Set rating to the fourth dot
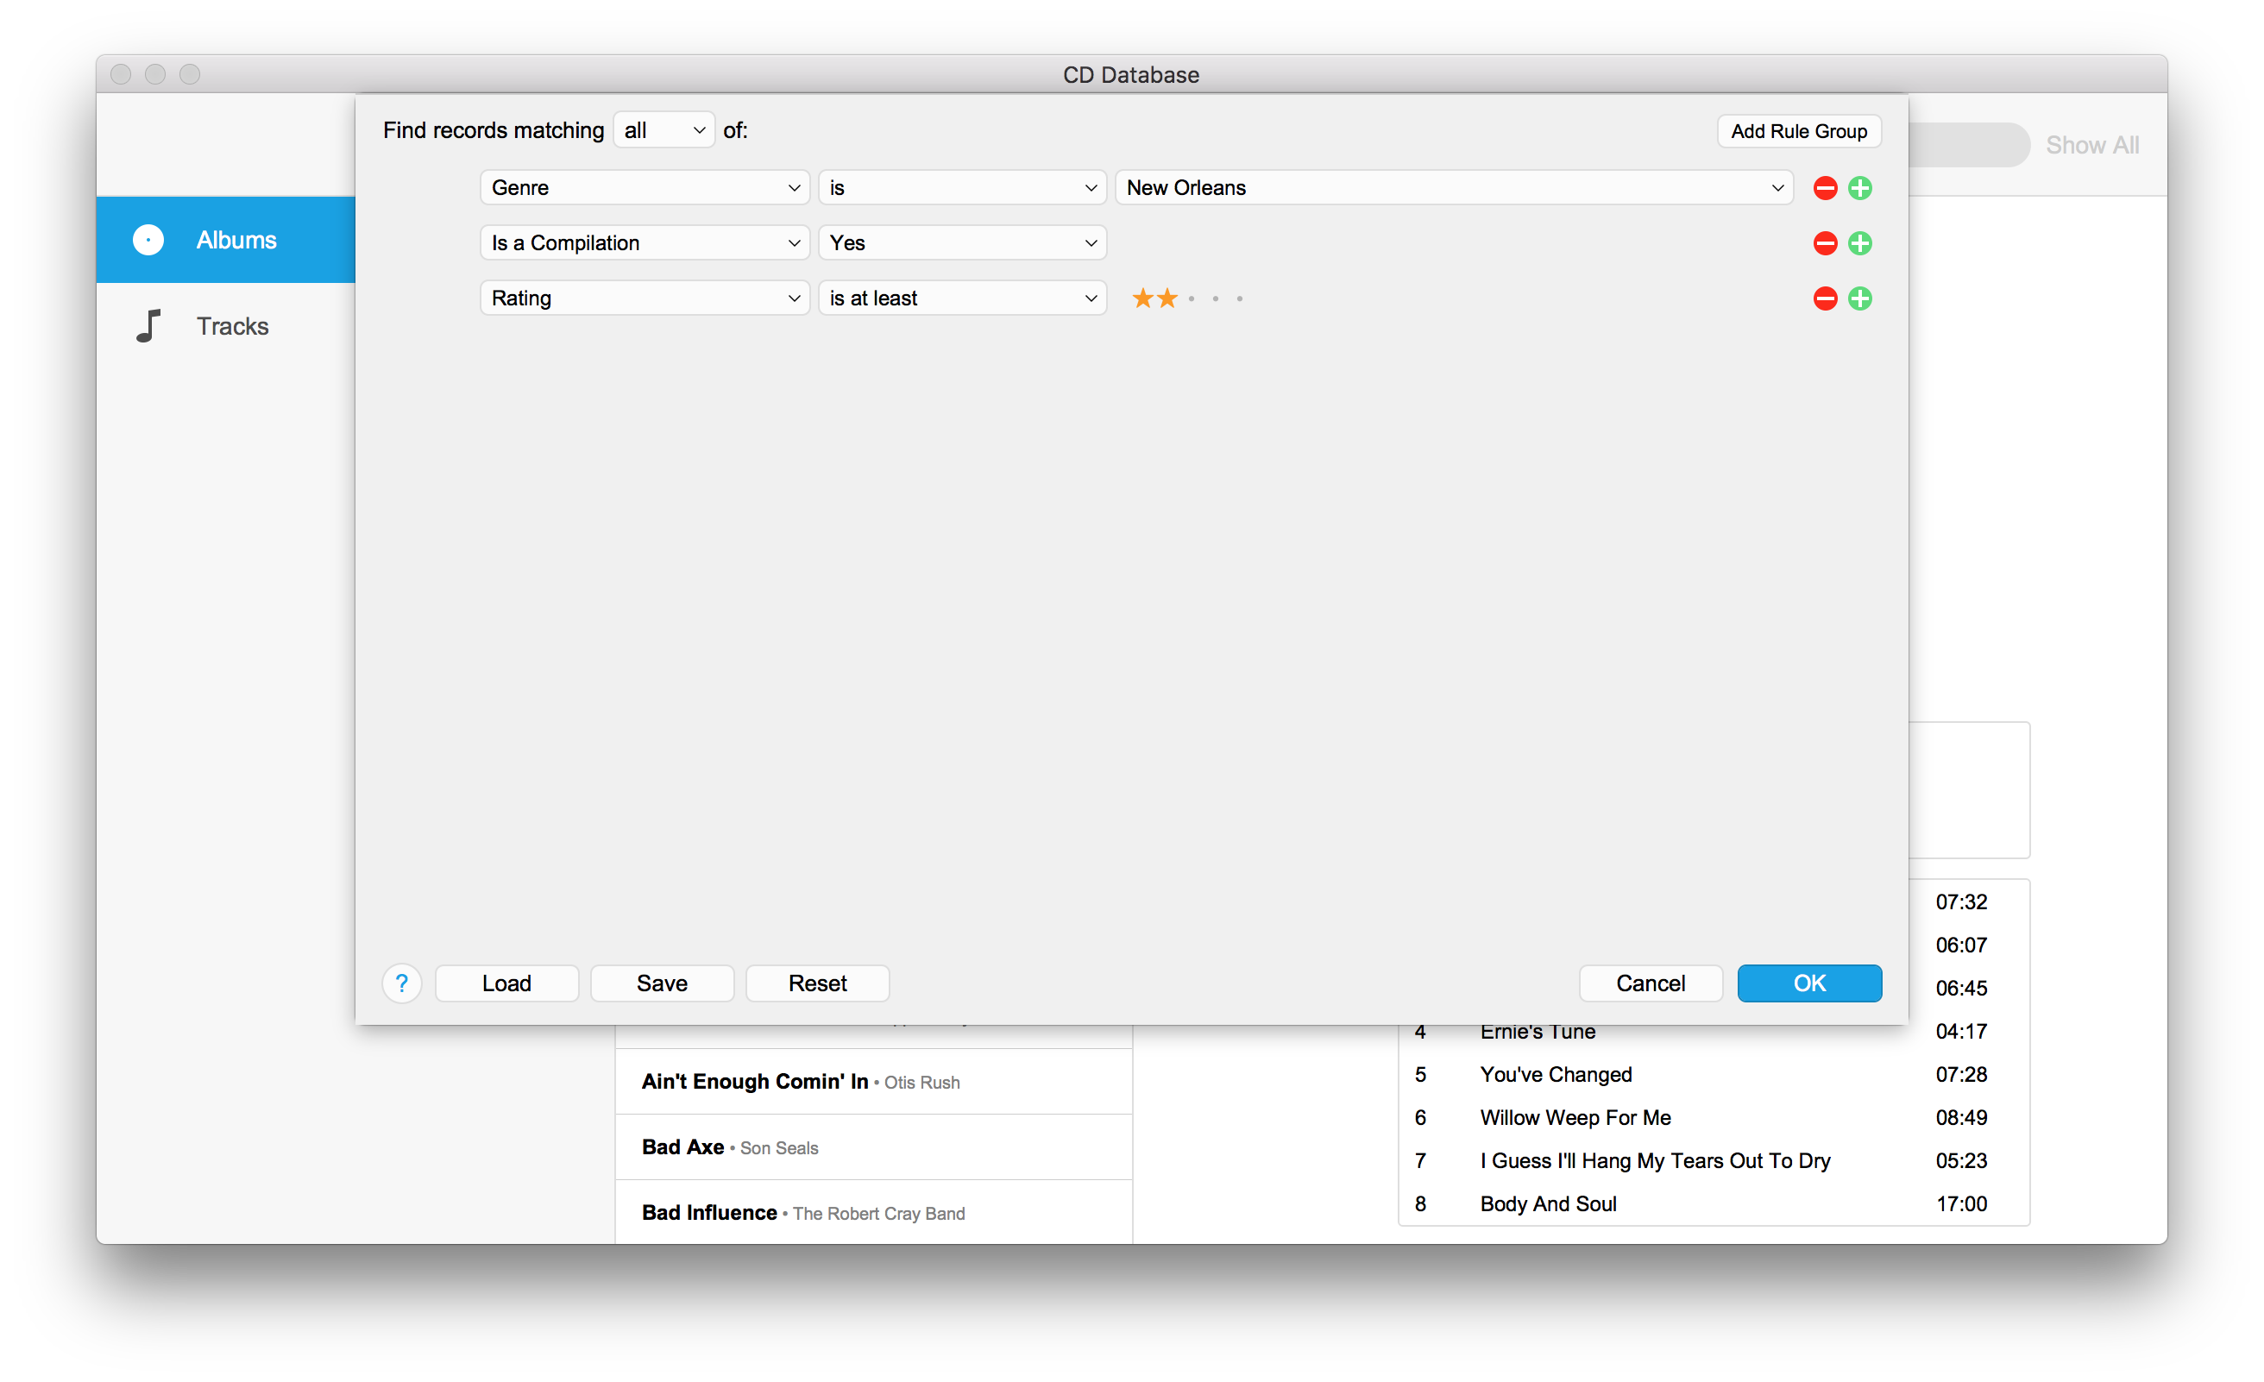Image resolution: width=2264 pixels, height=1382 pixels. pyautogui.click(x=1216, y=298)
